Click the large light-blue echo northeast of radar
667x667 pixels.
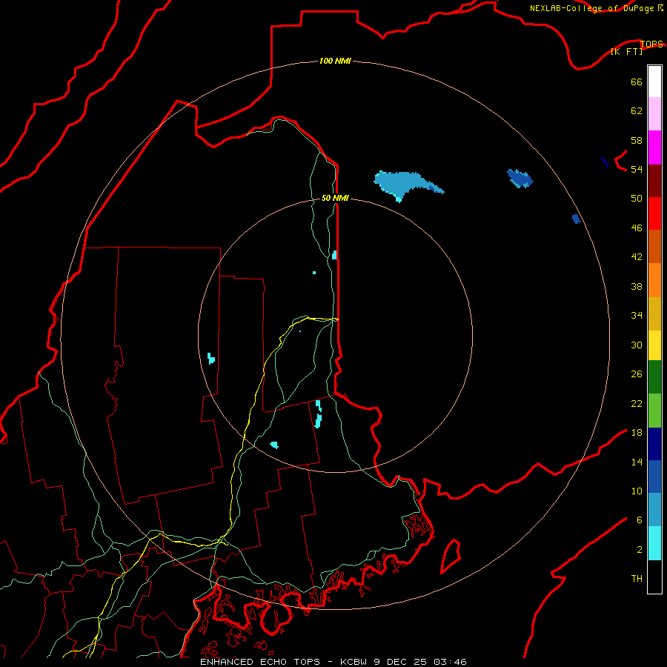click(404, 184)
